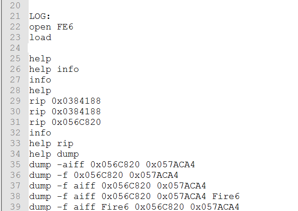Click the 'open FE6' text line
The width and height of the screenshot is (298, 211).
tap(51, 27)
